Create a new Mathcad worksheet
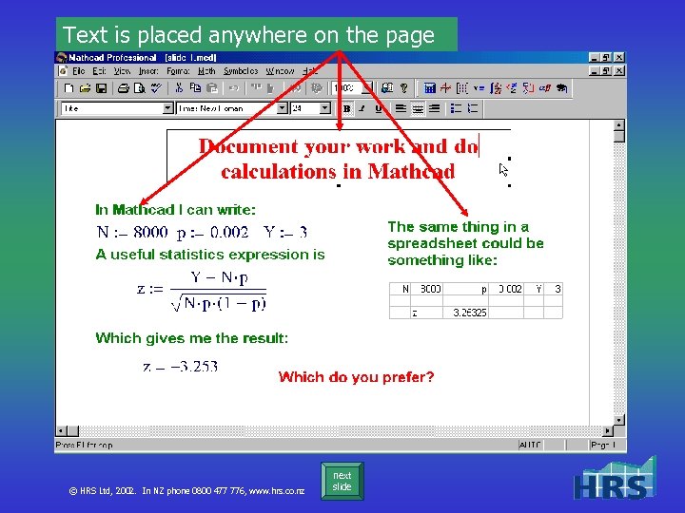 pyautogui.click(x=68, y=88)
